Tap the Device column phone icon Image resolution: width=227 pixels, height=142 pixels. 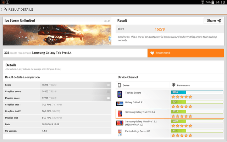point(119,85)
